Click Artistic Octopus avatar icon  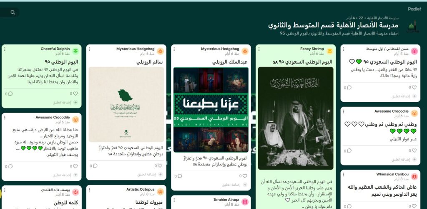tap(161, 192)
